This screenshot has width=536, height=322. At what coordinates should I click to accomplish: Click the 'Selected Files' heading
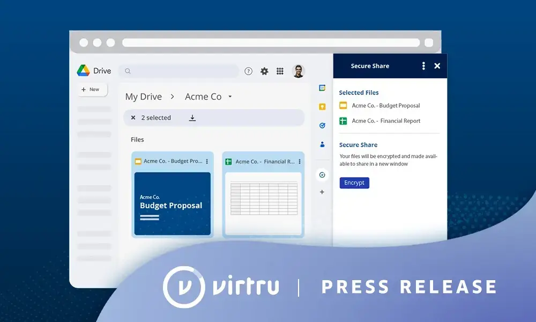point(359,92)
